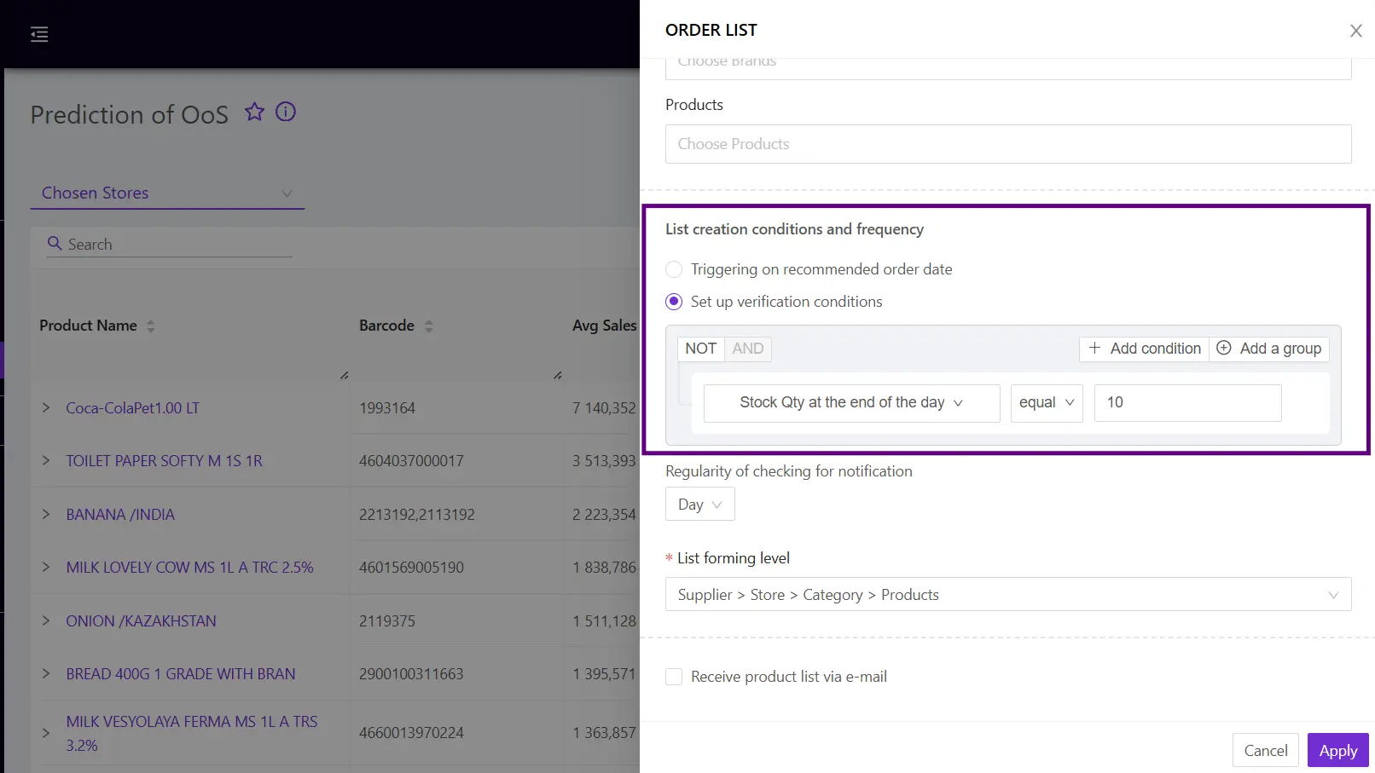Viewport: 1375px width, 773px height.
Task: Sort the Barcode column
Action: 430,326
